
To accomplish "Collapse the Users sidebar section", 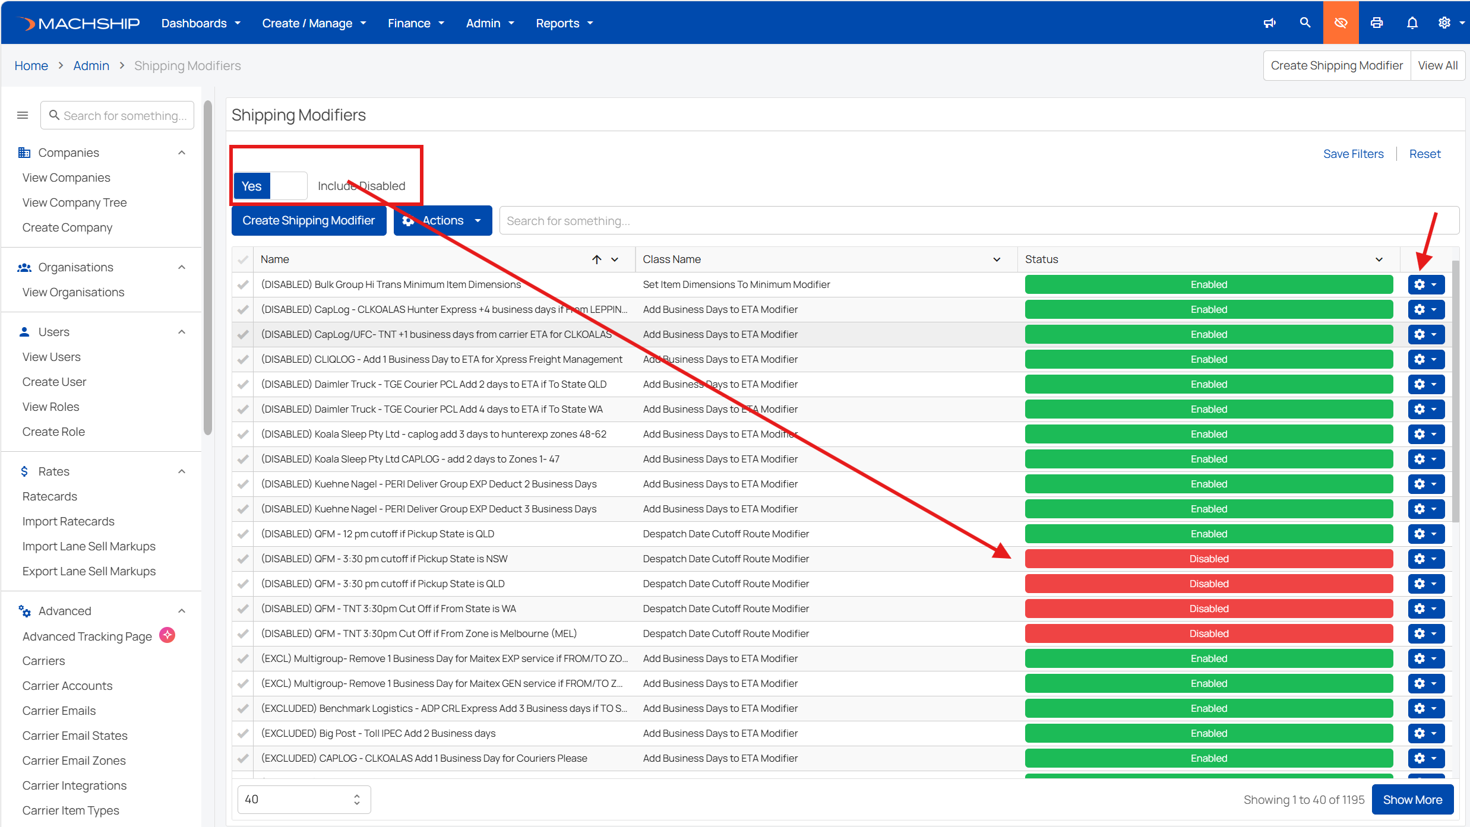I will 182,332.
